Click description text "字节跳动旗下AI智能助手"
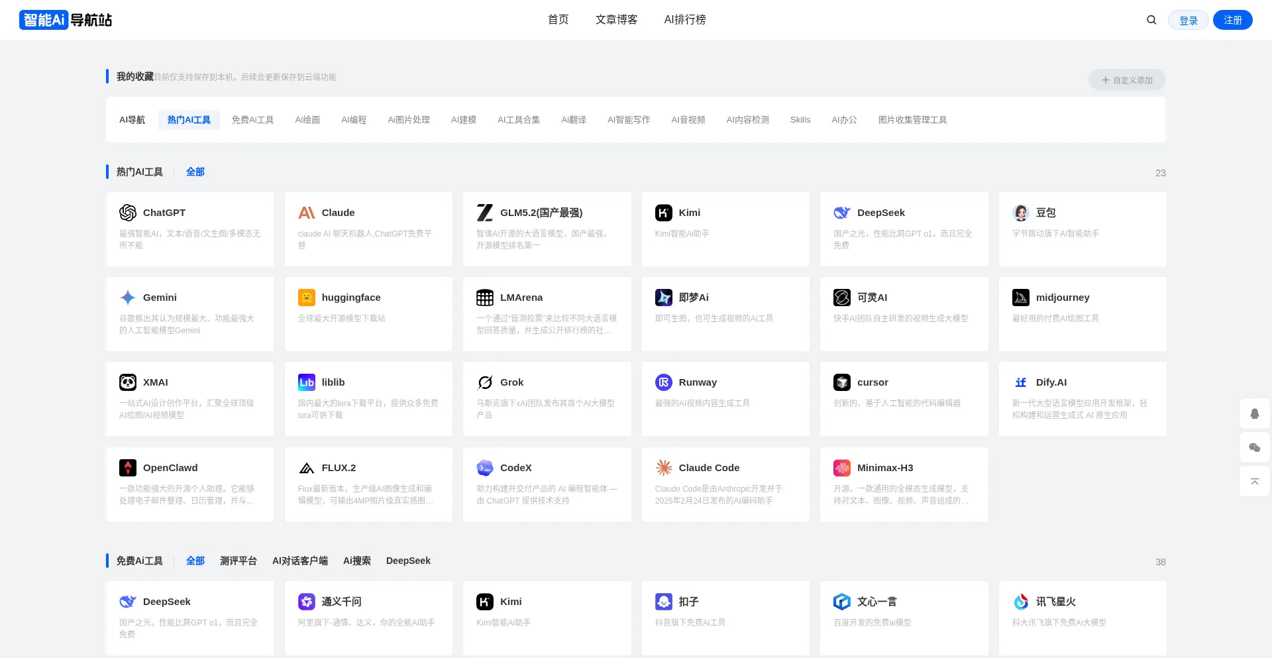This screenshot has height=658, width=1272. tap(1055, 234)
